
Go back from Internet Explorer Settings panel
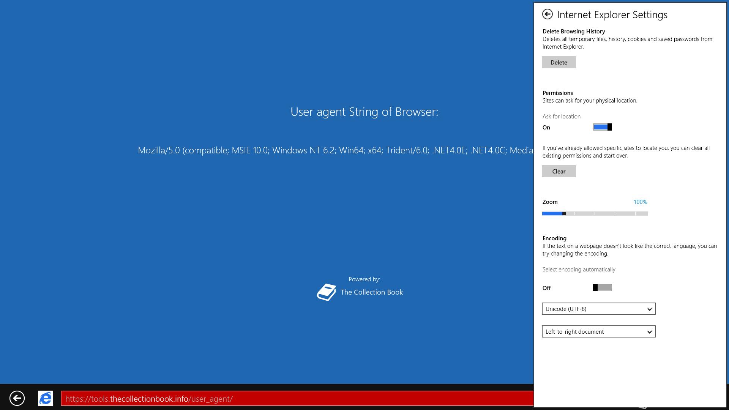click(547, 14)
